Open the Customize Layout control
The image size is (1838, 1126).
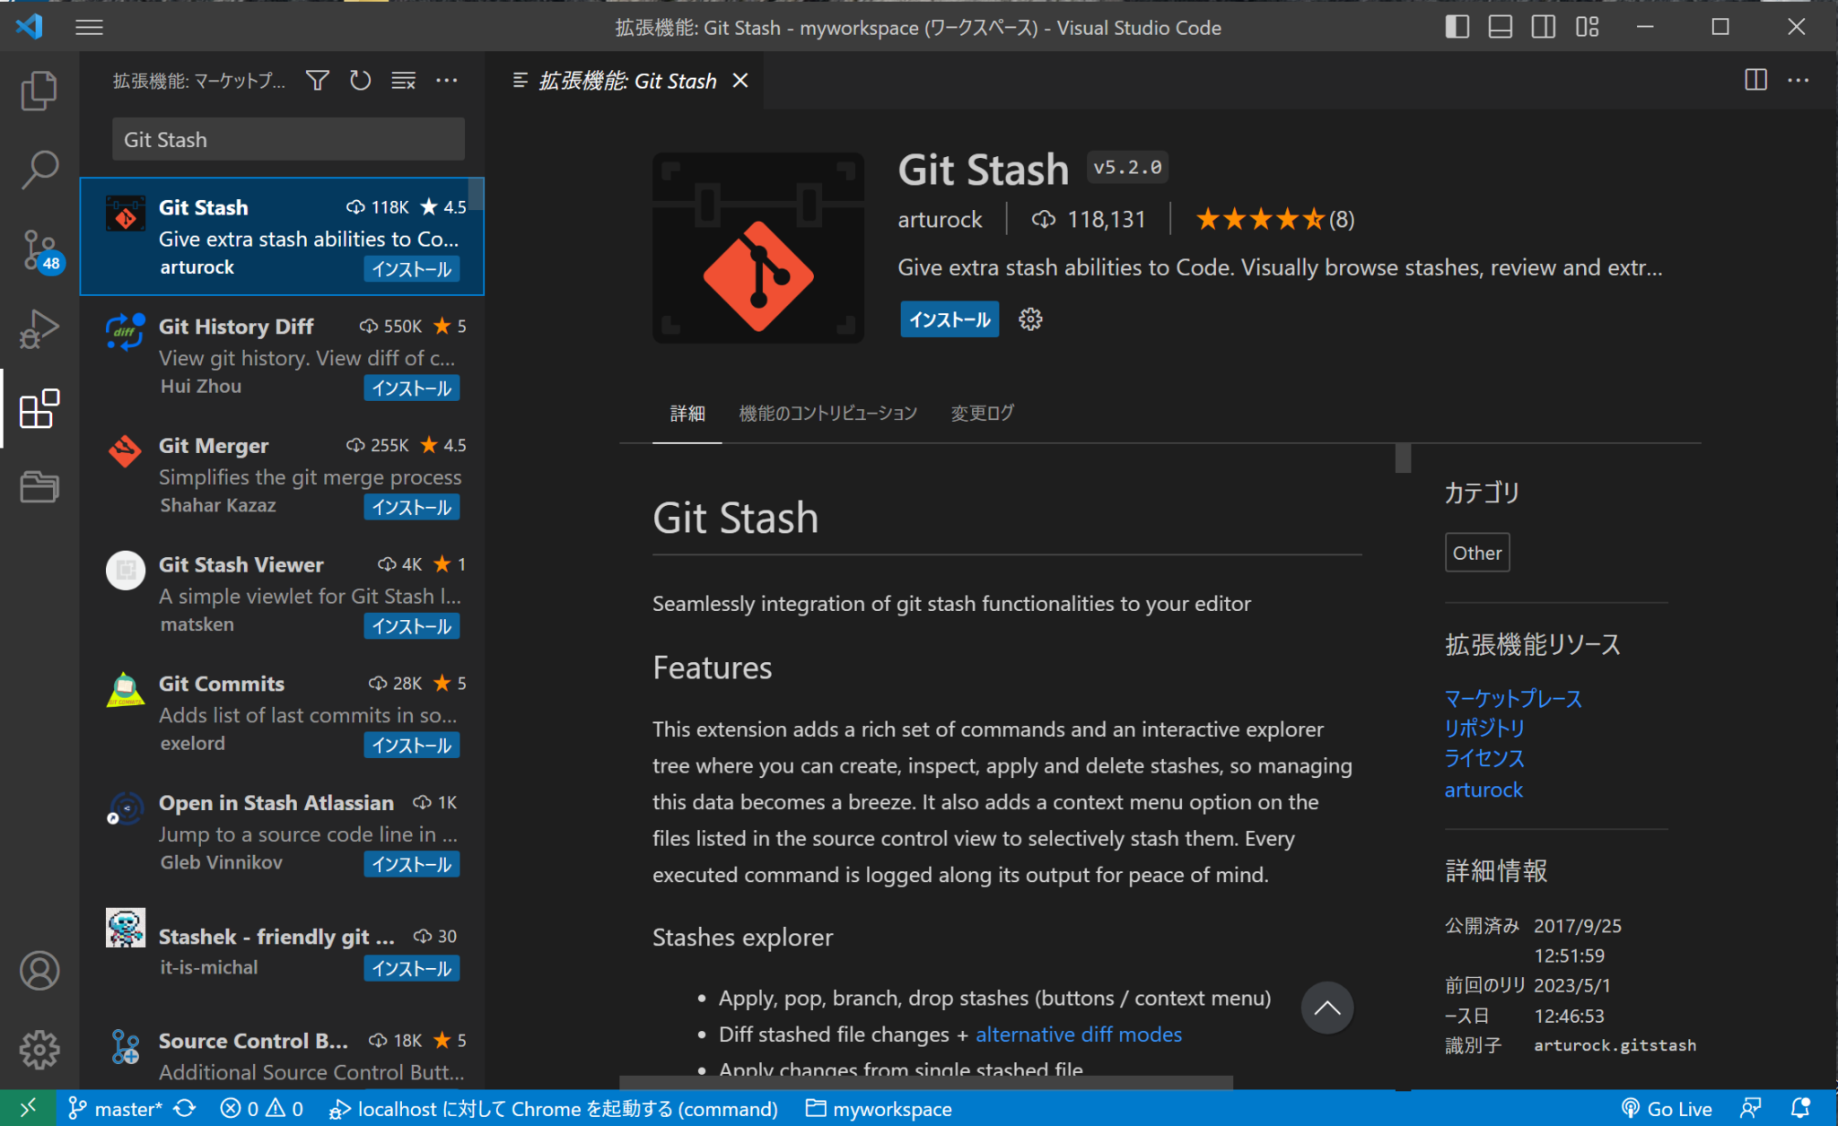[1587, 27]
